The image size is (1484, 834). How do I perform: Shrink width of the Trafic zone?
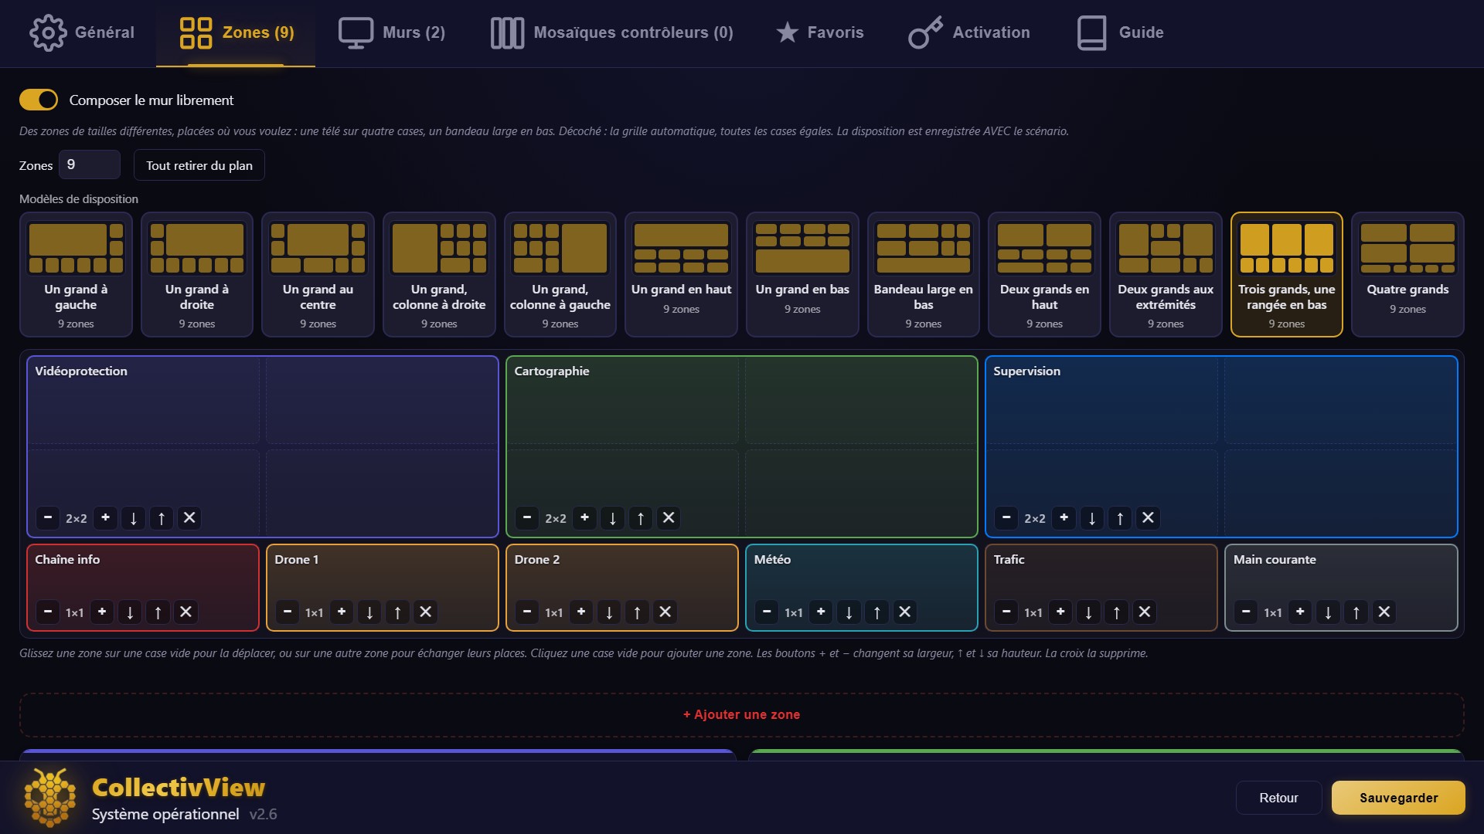coord(1006,612)
